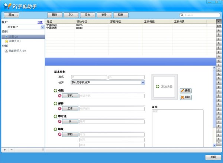
Task: Click the search magnifier icon
Action: (182, 15)
